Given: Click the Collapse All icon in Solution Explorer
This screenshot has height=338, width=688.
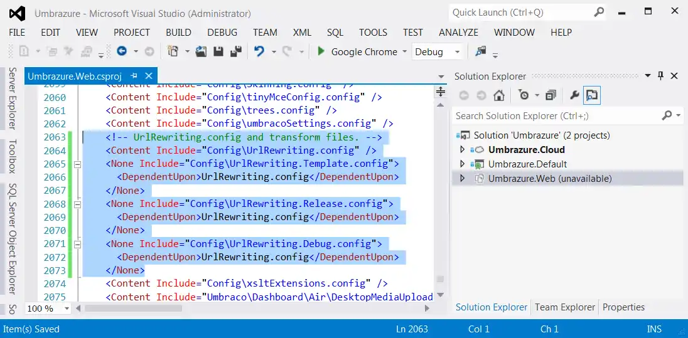Looking at the screenshot, I should point(551,95).
